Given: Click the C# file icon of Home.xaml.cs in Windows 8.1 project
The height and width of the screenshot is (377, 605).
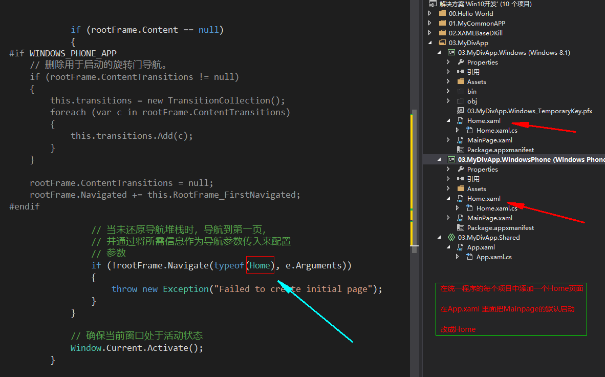Looking at the screenshot, I should 469,130.
